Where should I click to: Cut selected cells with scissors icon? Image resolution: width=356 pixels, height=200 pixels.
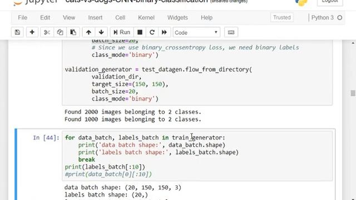click(47, 32)
